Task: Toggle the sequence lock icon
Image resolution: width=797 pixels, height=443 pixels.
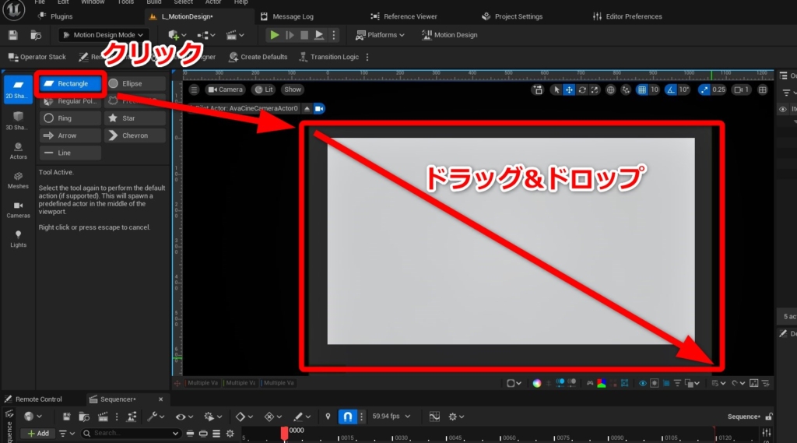Action: (x=769, y=417)
